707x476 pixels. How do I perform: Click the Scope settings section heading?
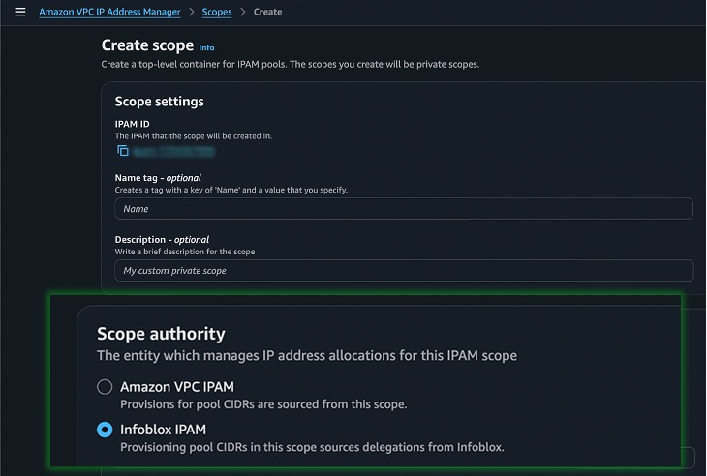[159, 102]
